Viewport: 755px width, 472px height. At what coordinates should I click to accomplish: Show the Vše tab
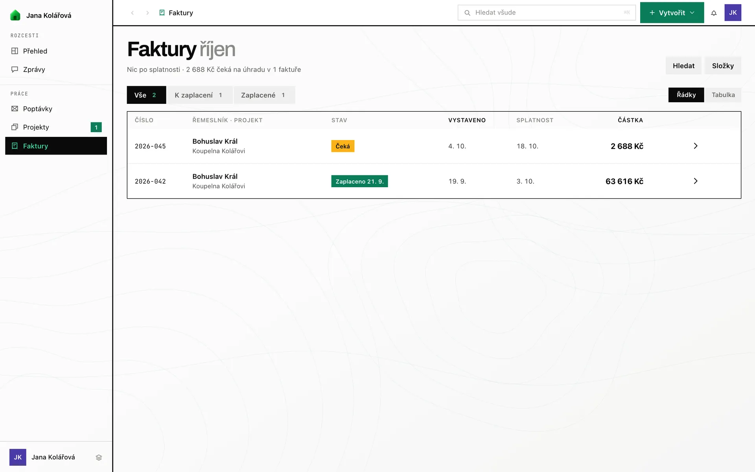(x=146, y=95)
